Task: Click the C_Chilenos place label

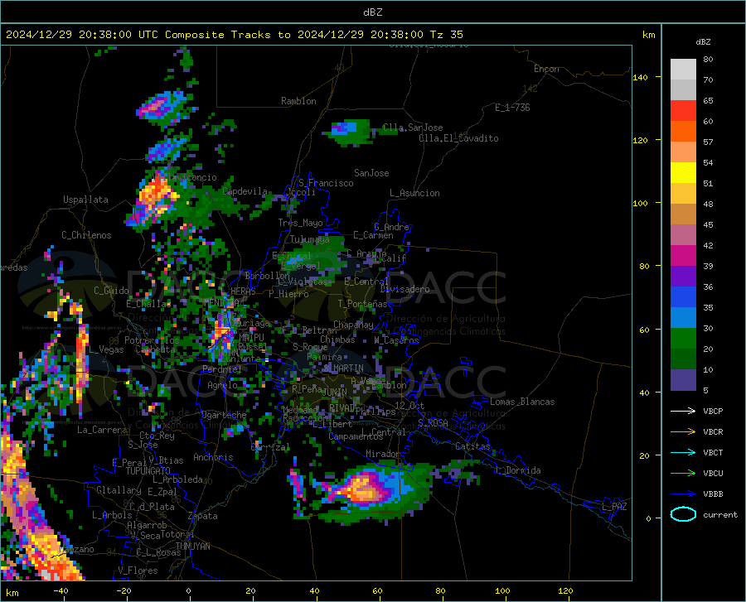Action: tap(86, 235)
